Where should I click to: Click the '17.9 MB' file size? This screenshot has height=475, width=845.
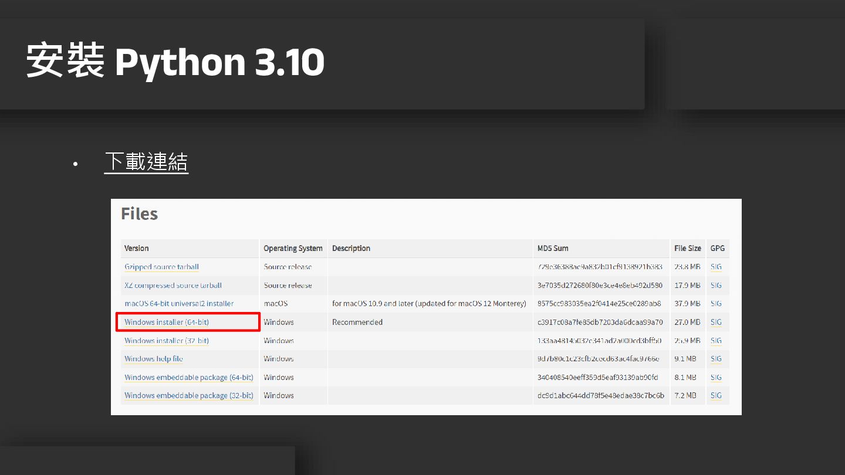point(687,286)
